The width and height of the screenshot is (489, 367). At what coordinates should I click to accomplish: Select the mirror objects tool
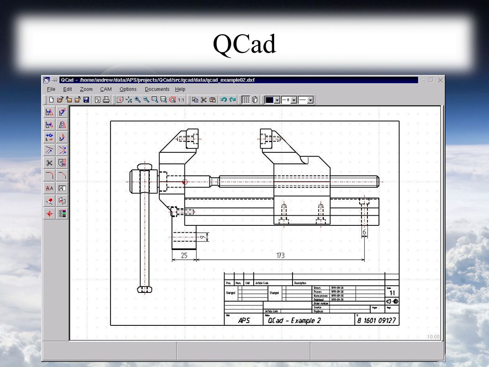[62, 124]
